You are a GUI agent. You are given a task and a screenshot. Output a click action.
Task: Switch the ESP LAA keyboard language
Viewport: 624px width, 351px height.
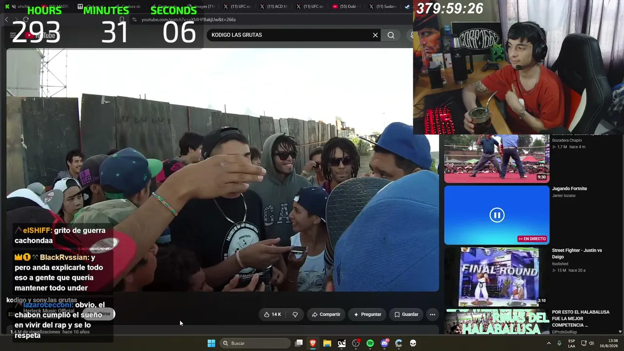click(x=571, y=343)
